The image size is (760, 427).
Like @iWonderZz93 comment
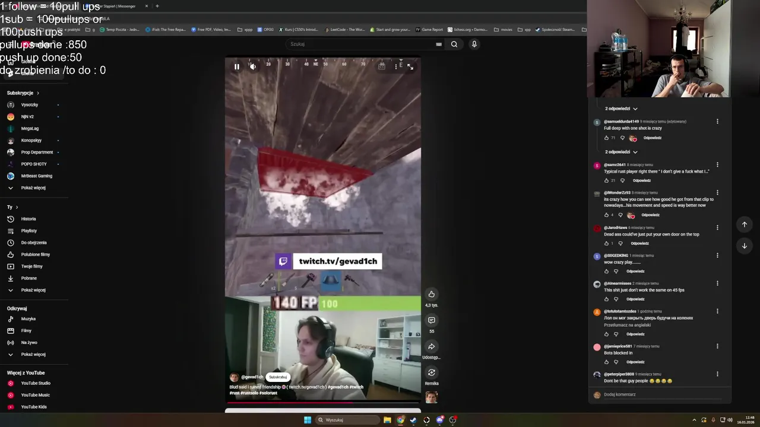[606, 215]
